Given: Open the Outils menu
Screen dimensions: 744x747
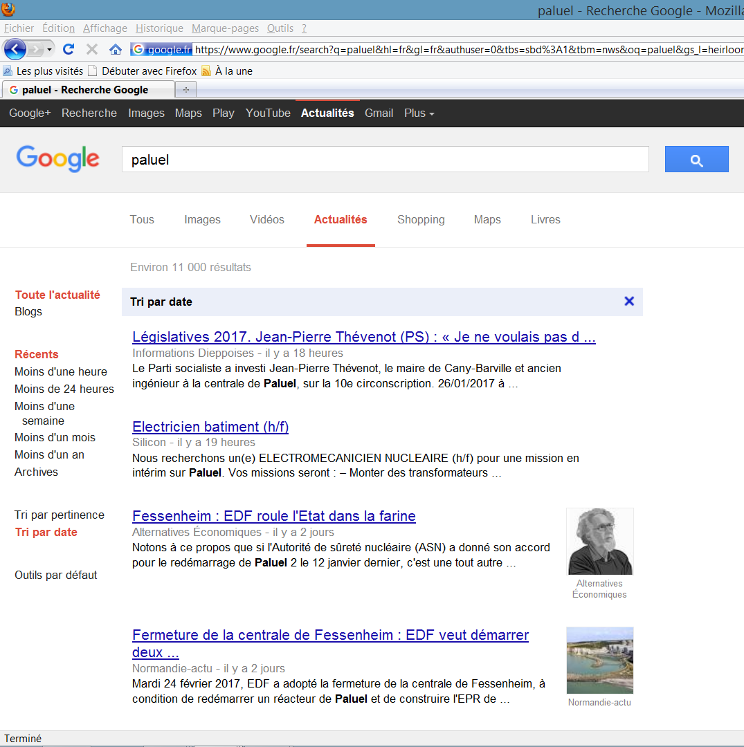Looking at the screenshot, I should pos(280,28).
